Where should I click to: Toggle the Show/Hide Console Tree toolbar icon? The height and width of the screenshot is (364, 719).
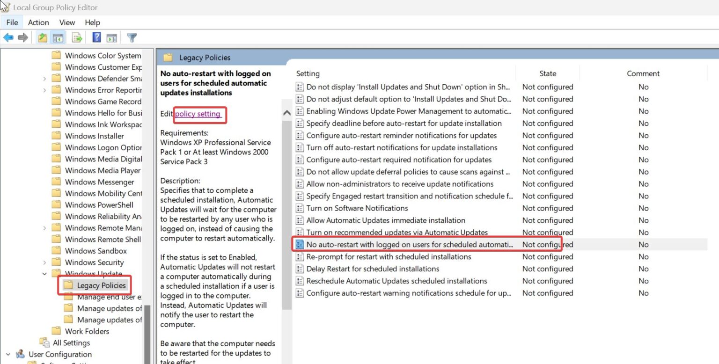click(58, 37)
